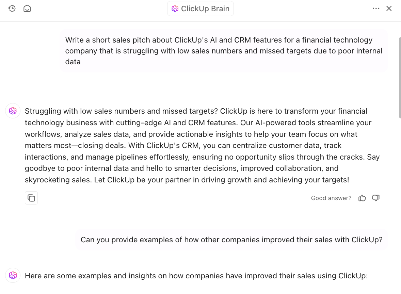This screenshot has height=294, width=401.
Task: Click the ClickUp Brain logo in the header pill
Action: click(x=175, y=9)
